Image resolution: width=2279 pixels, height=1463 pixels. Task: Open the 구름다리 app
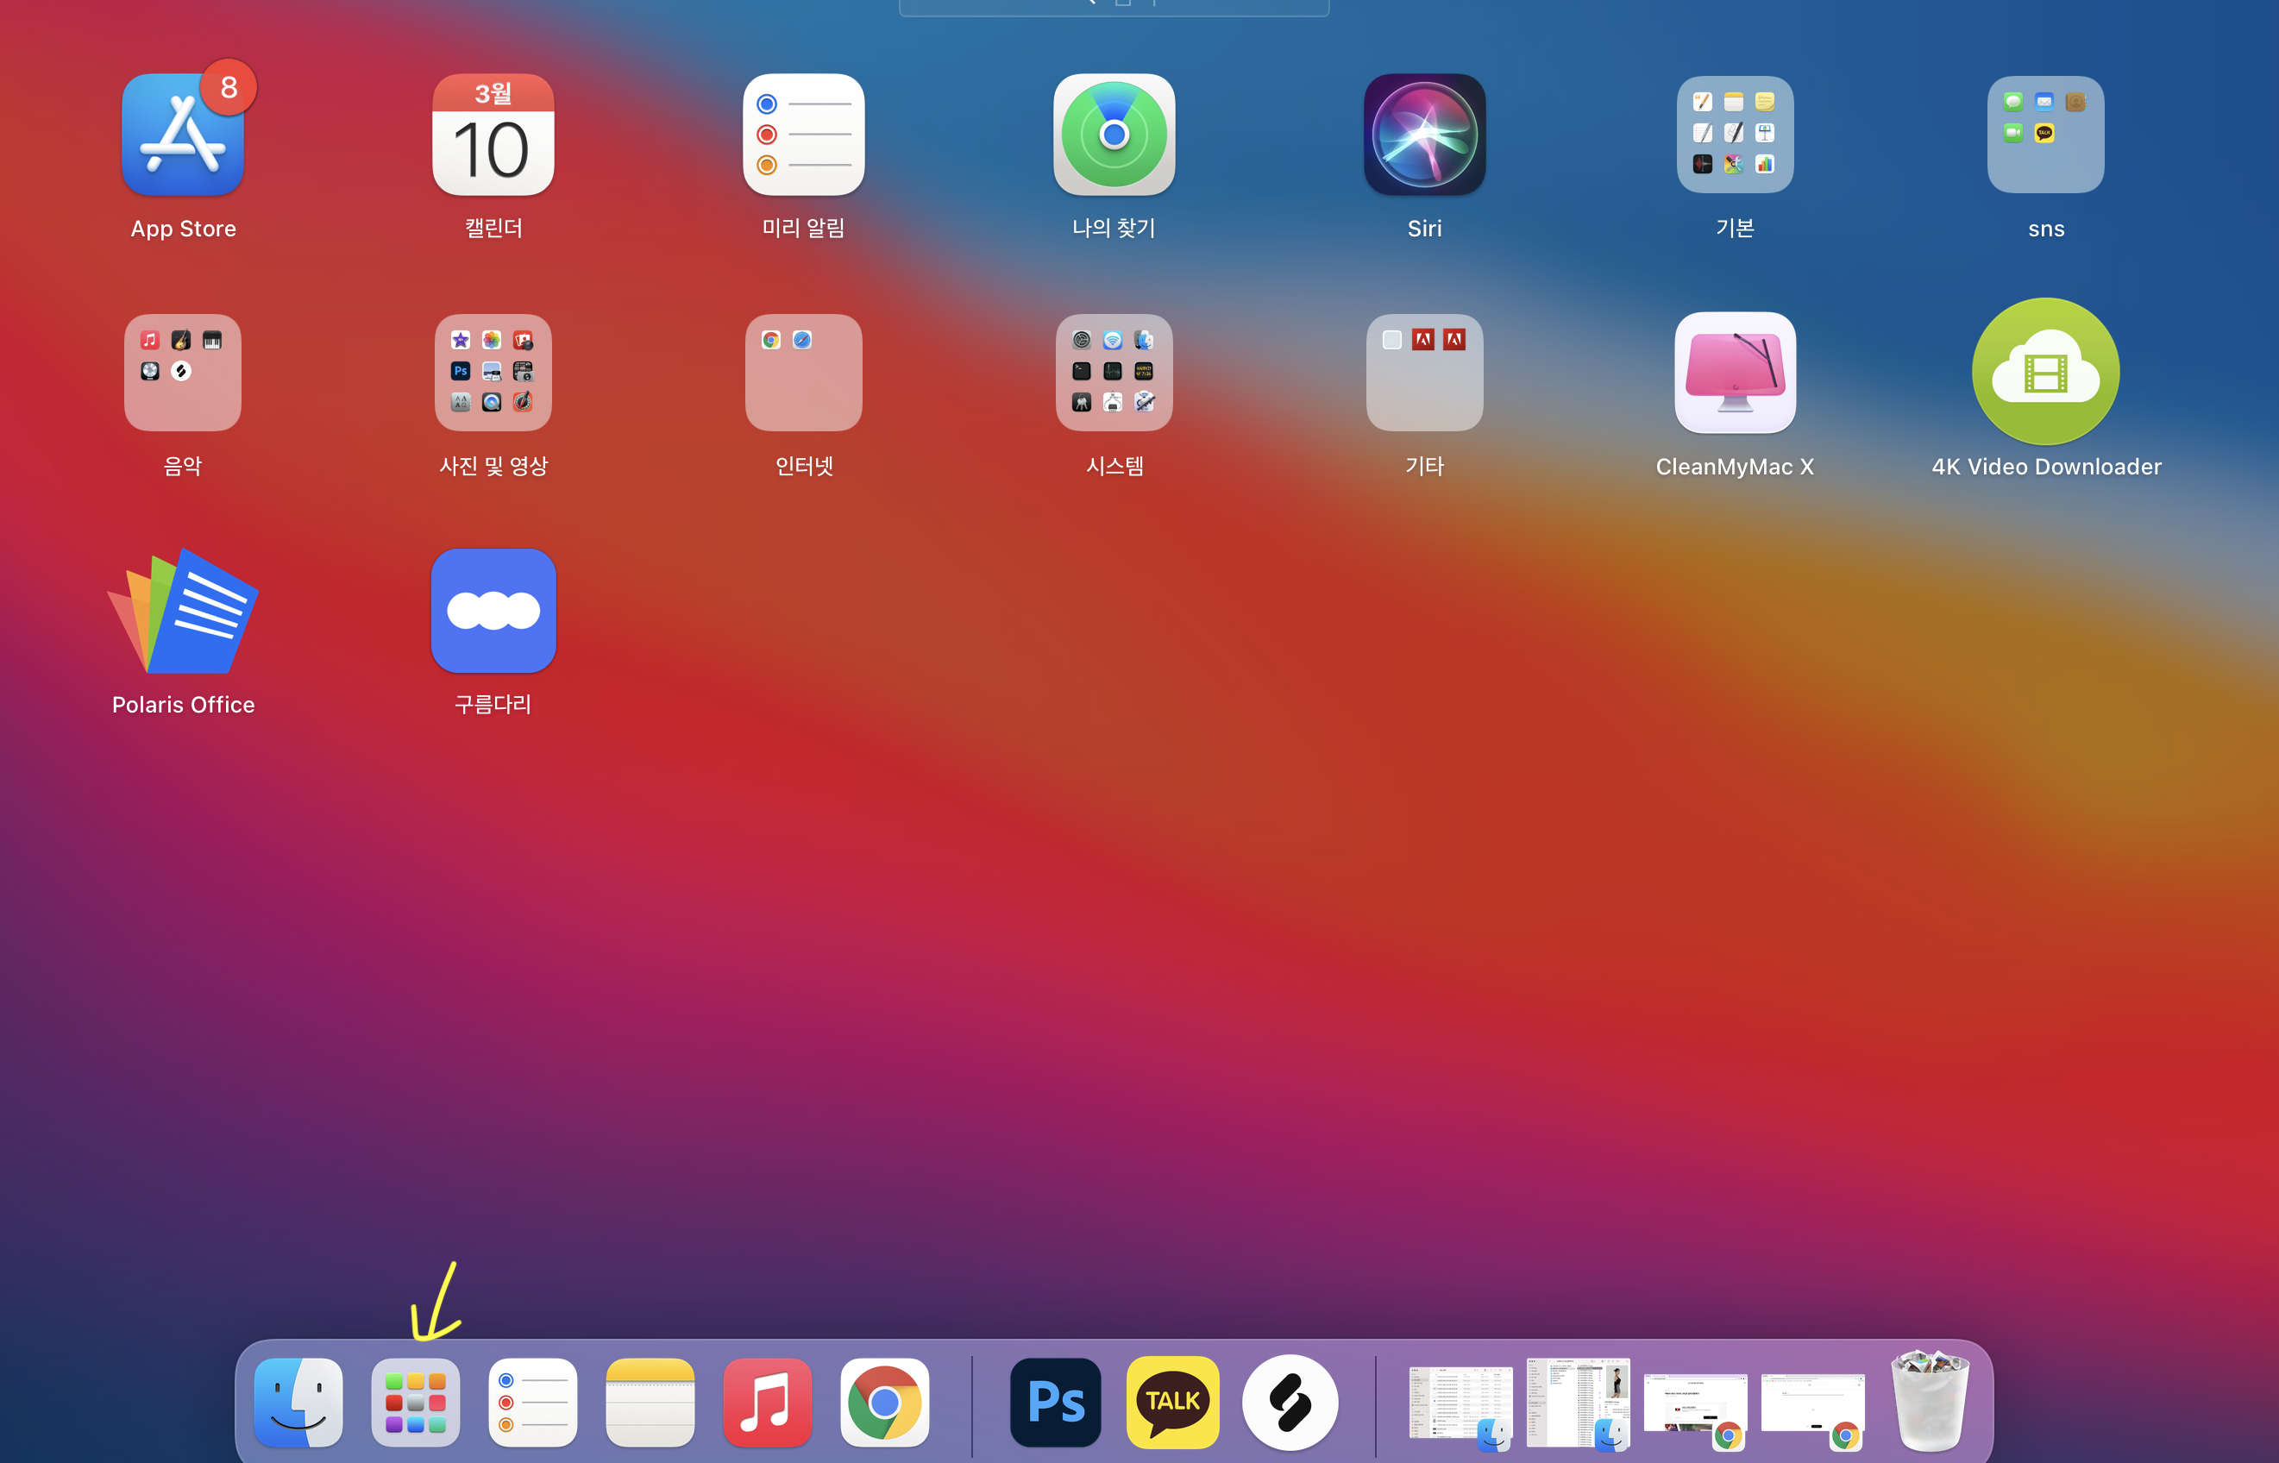[x=493, y=611]
